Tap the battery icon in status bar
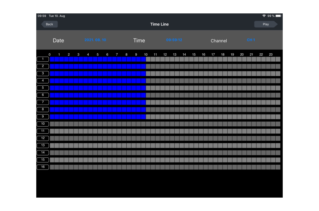Viewport: 319px width, 211px height. click(x=278, y=16)
